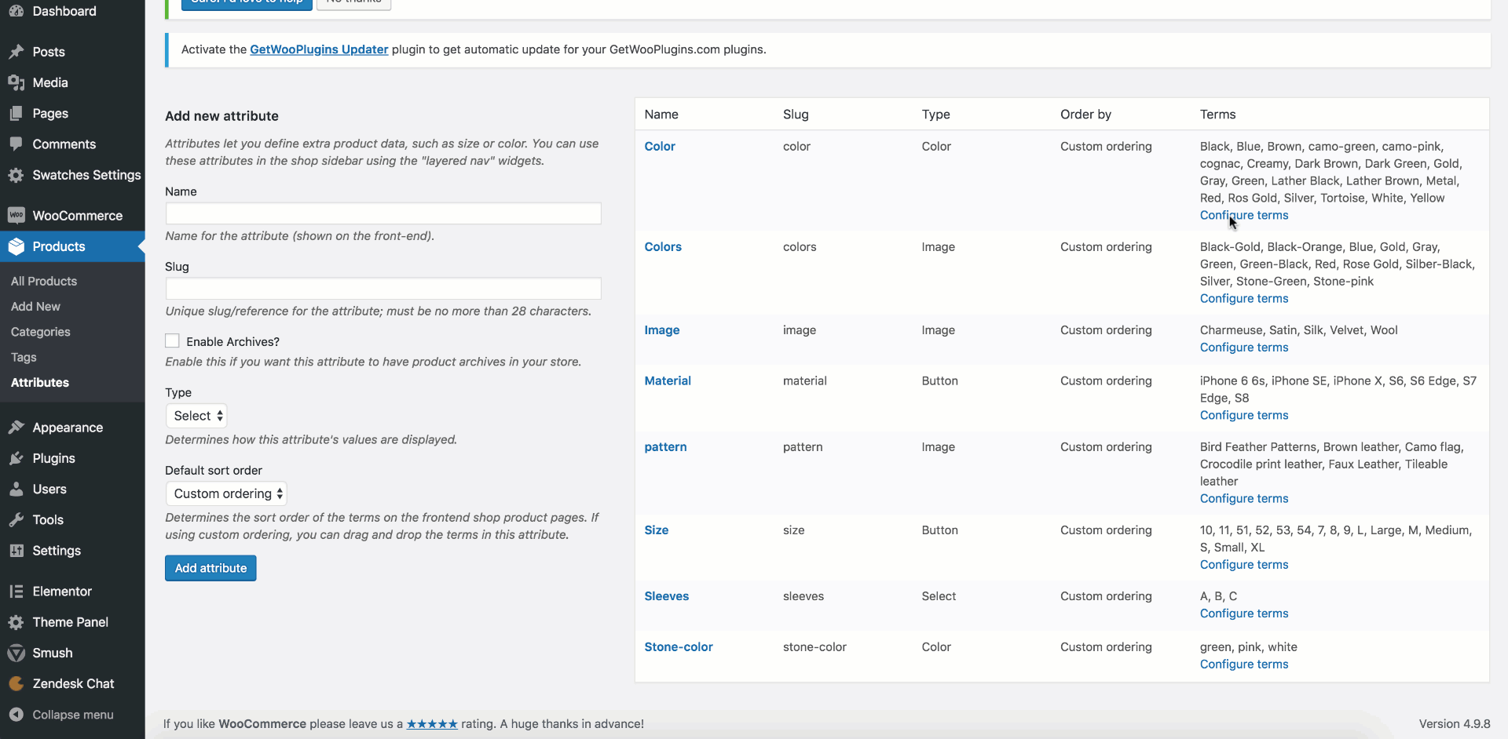Image resolution: width=1508 pixels, height=739 pixels.
Task: Click Configure terms for Sleeves attribute
Action: point(1243,613)
